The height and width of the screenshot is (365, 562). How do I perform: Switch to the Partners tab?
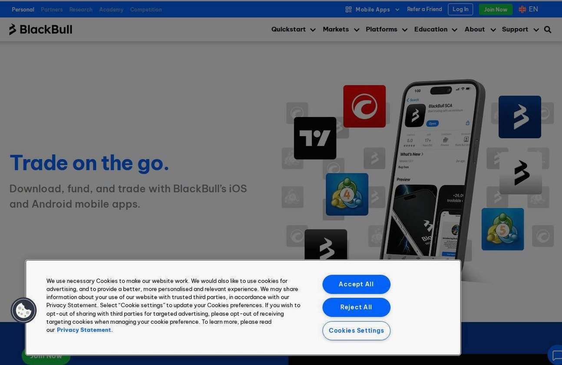tap(52, 10)
